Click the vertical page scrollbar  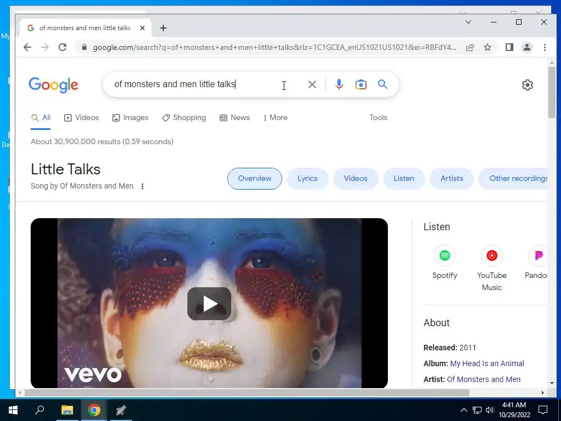[x=551, y=92]
